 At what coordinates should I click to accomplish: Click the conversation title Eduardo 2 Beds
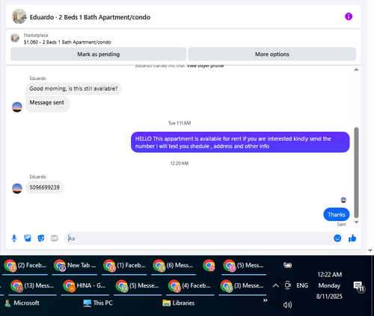(x=90, y=17)
